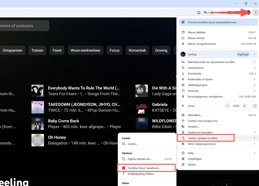This screenshot has width=259, height=186.
Task: Click the star icon beside Bookmarks en lijsten
Action: tap(183, 79)
